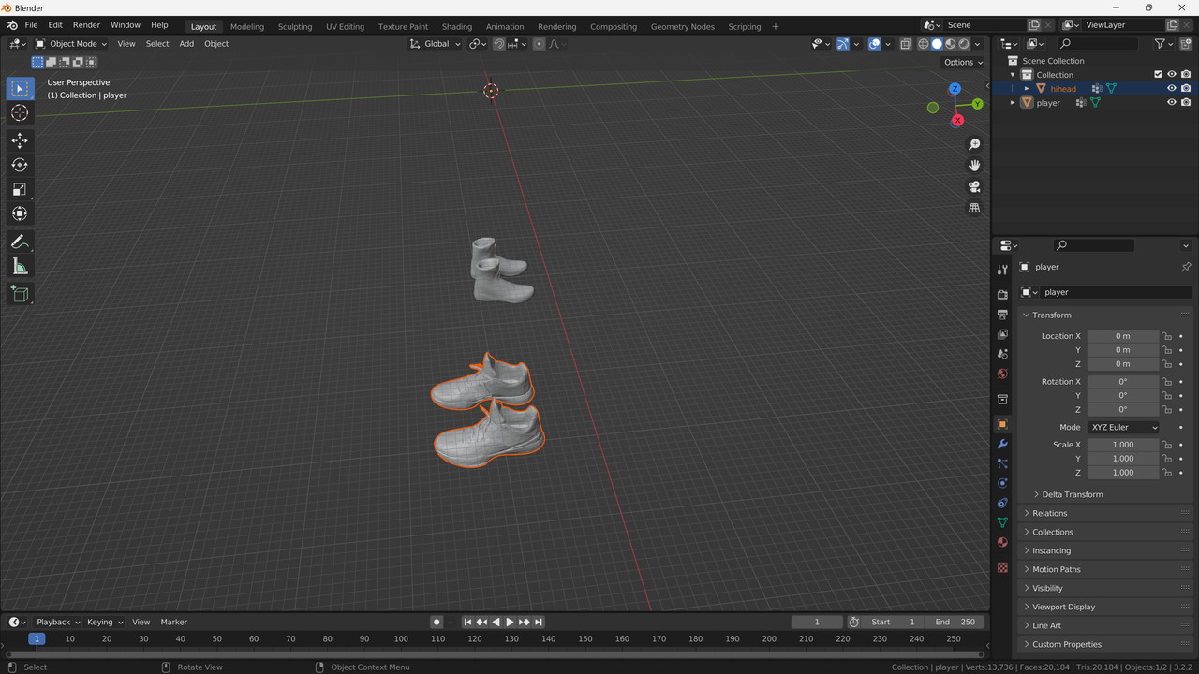The height and width of the screenshot is (674, 1199).
Task: Jump to the last frame
Action: pos(538,622)
